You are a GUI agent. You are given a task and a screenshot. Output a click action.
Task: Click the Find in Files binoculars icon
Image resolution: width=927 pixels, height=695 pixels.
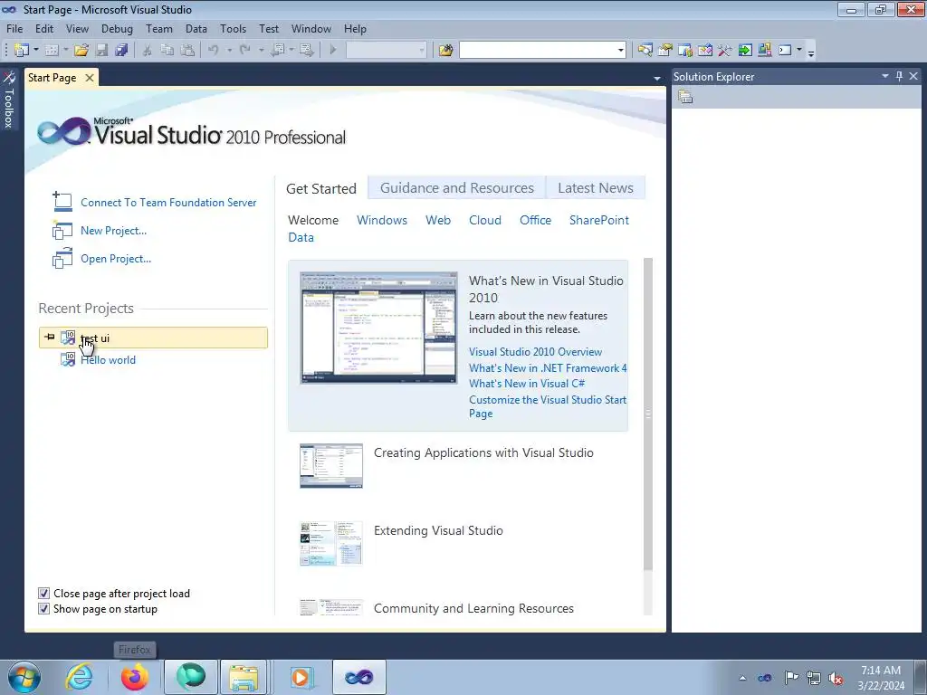pyautogui.click(x=445, y=51)
